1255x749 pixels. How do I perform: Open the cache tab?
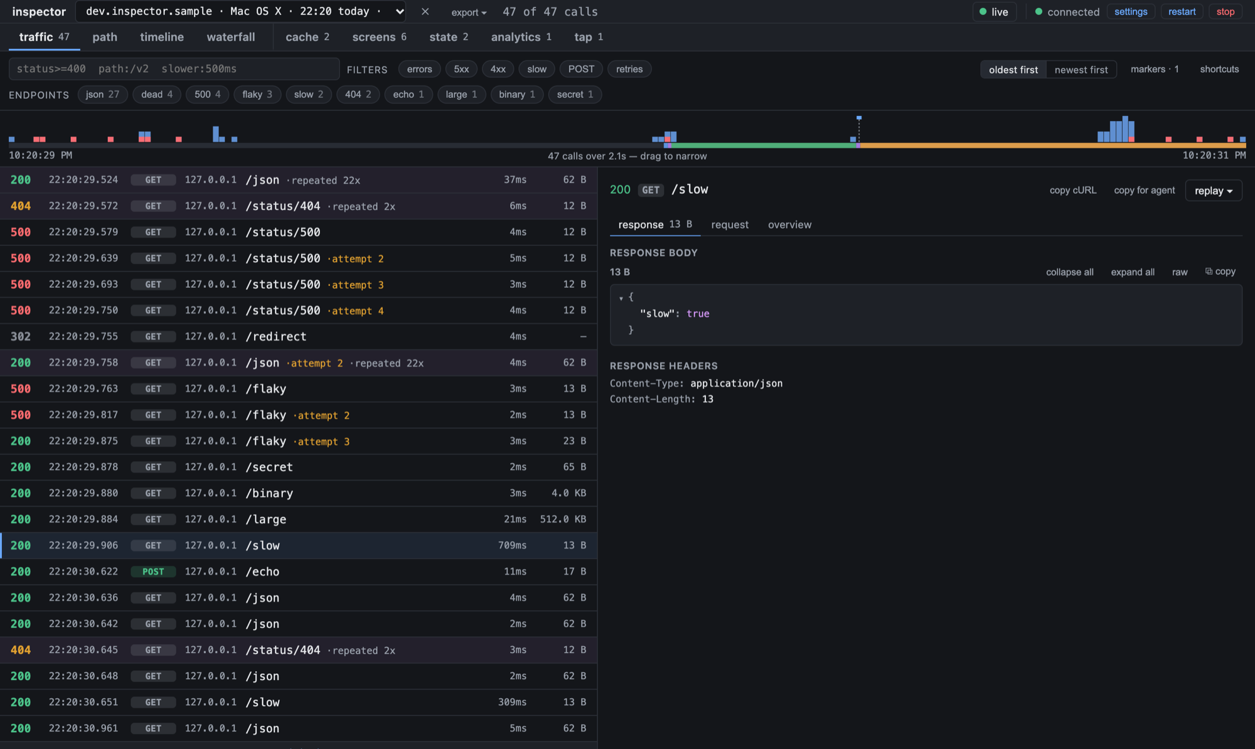click(307, 37)
